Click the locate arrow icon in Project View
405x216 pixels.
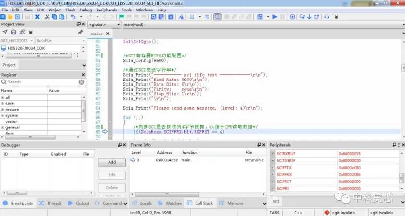(x=5, y=32)
